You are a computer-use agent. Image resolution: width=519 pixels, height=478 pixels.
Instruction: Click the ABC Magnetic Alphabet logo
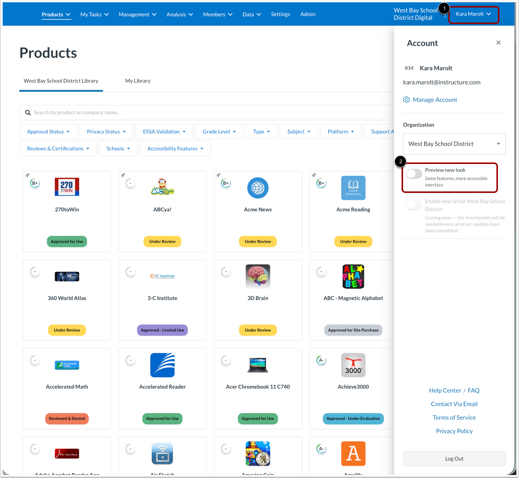(353, 276)
